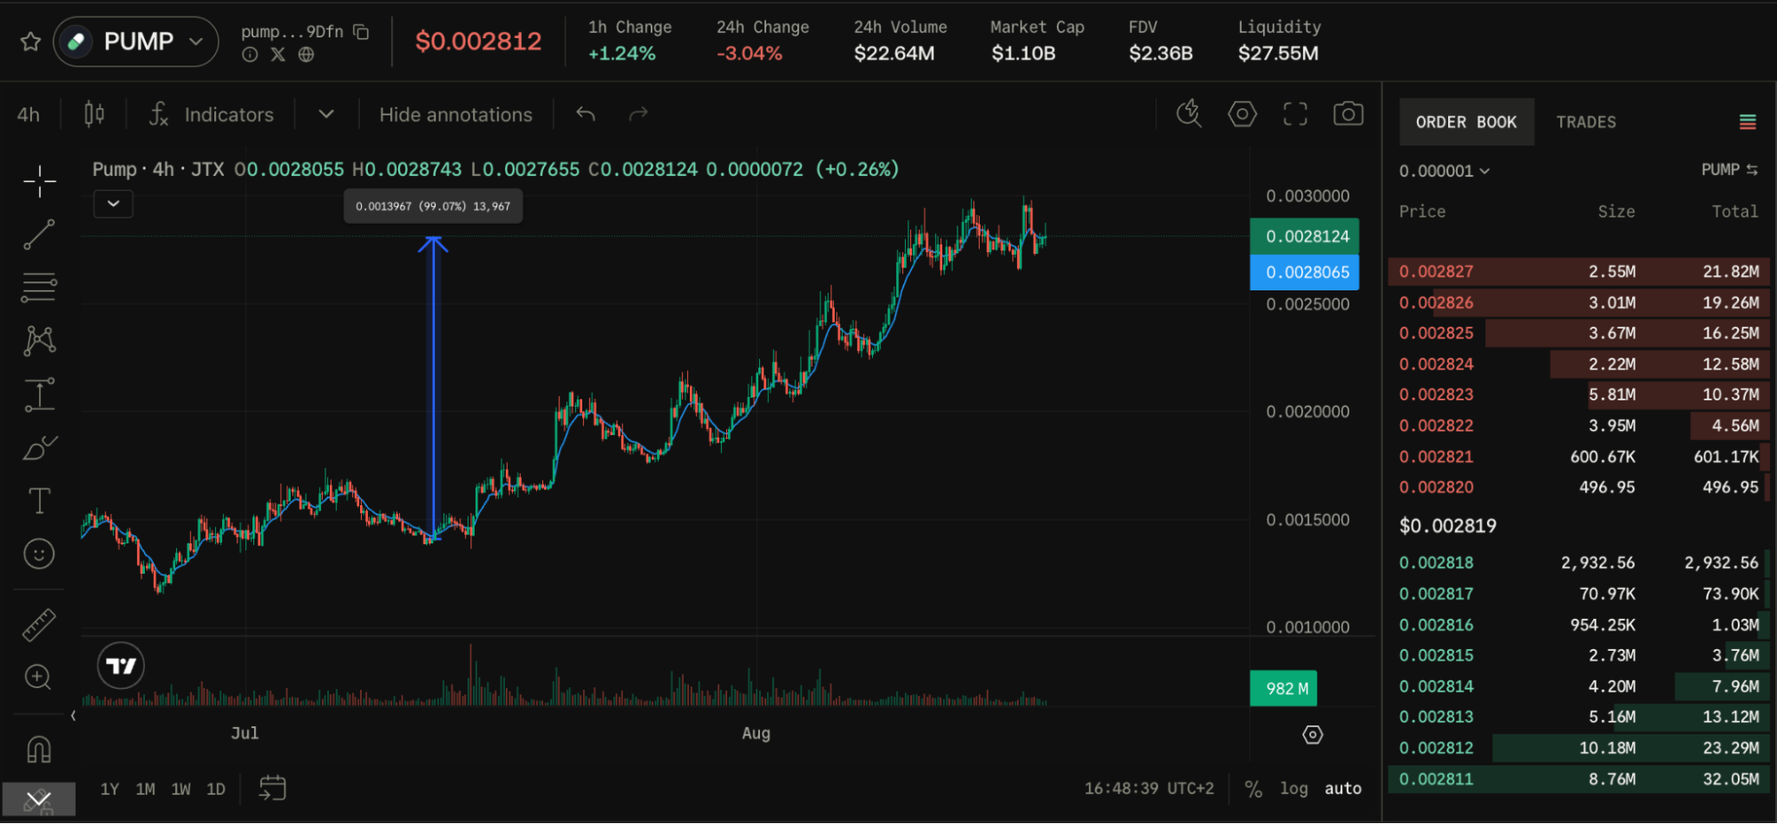Select the brush drawing tool
Screen dimensions: 1777x824
39,448
